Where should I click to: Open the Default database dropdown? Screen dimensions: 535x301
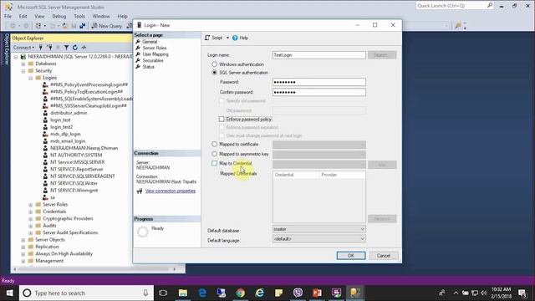point(319,229)
